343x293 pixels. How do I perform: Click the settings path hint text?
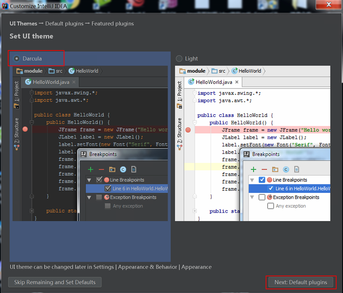pyautogui.click(x=110, y=267)
